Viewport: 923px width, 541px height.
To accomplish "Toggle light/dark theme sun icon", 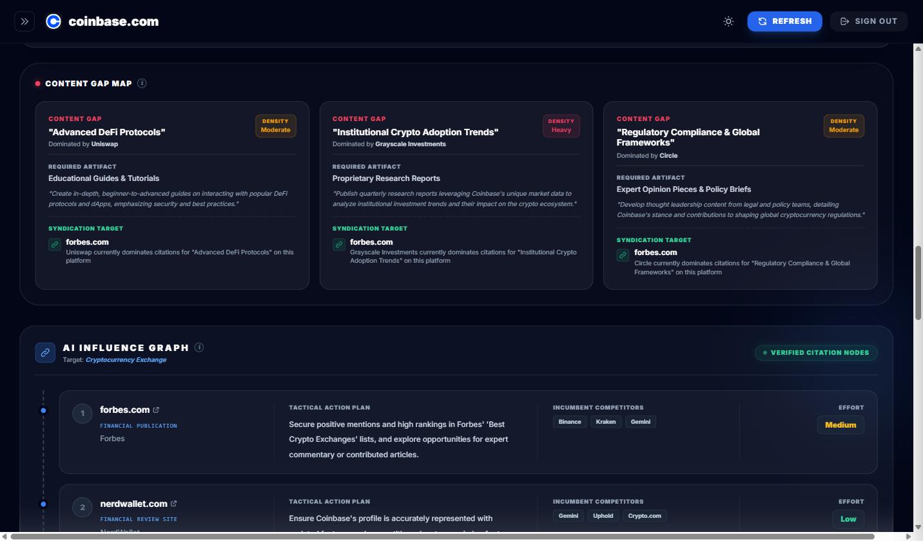I will pos(728,21).
